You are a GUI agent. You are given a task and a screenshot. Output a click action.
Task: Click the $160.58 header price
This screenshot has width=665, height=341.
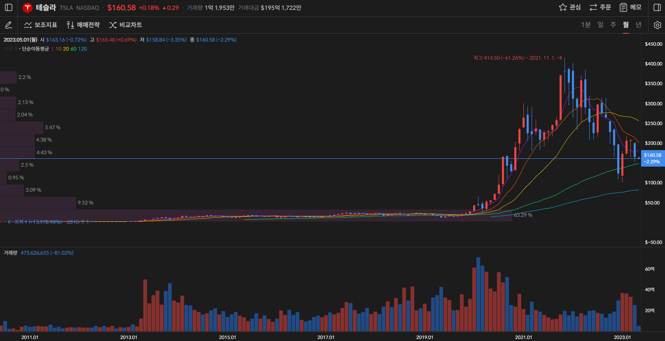click(121, 8)
